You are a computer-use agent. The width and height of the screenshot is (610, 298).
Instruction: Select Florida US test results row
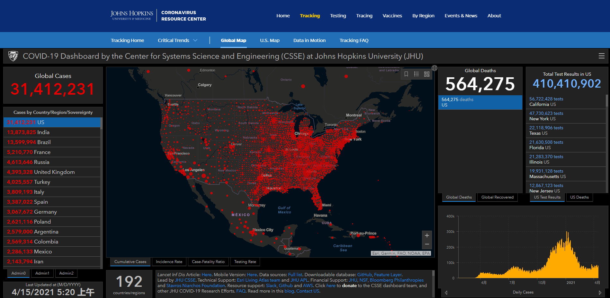[566, 145]
